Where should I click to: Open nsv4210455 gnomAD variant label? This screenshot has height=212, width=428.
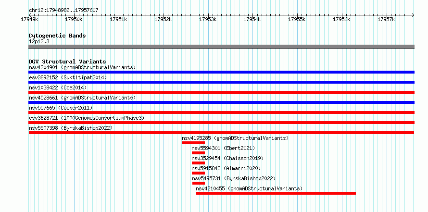tap(250, 188)
